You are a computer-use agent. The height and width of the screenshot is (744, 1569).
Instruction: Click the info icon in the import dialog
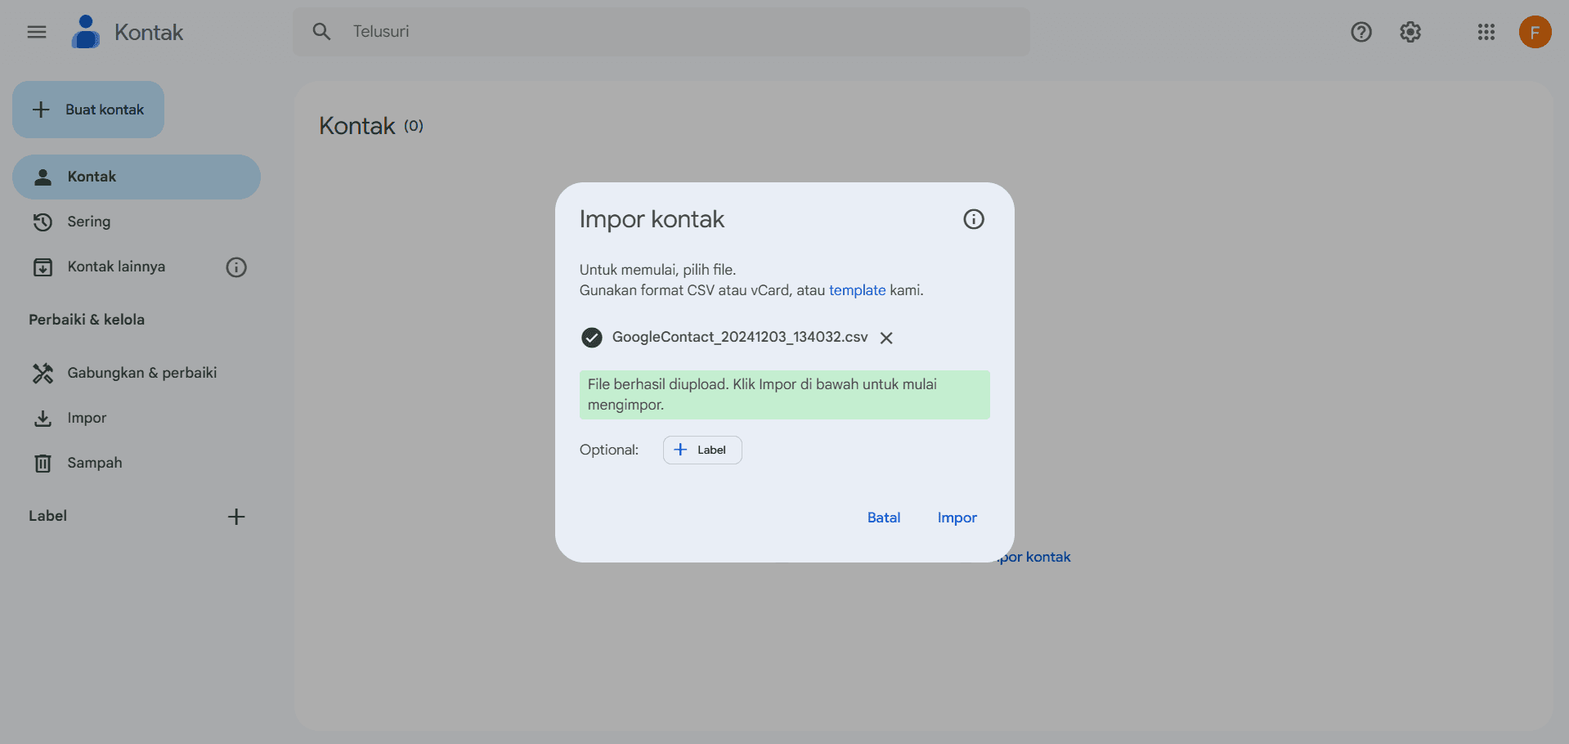point(973,219)
